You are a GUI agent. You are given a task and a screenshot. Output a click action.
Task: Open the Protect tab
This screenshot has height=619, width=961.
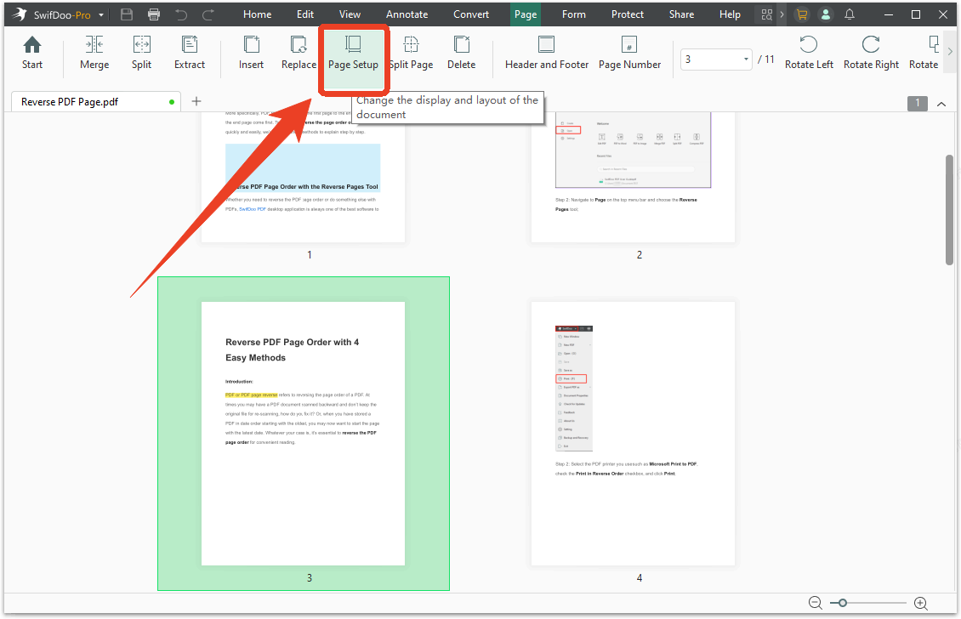(x=628, y=14)
